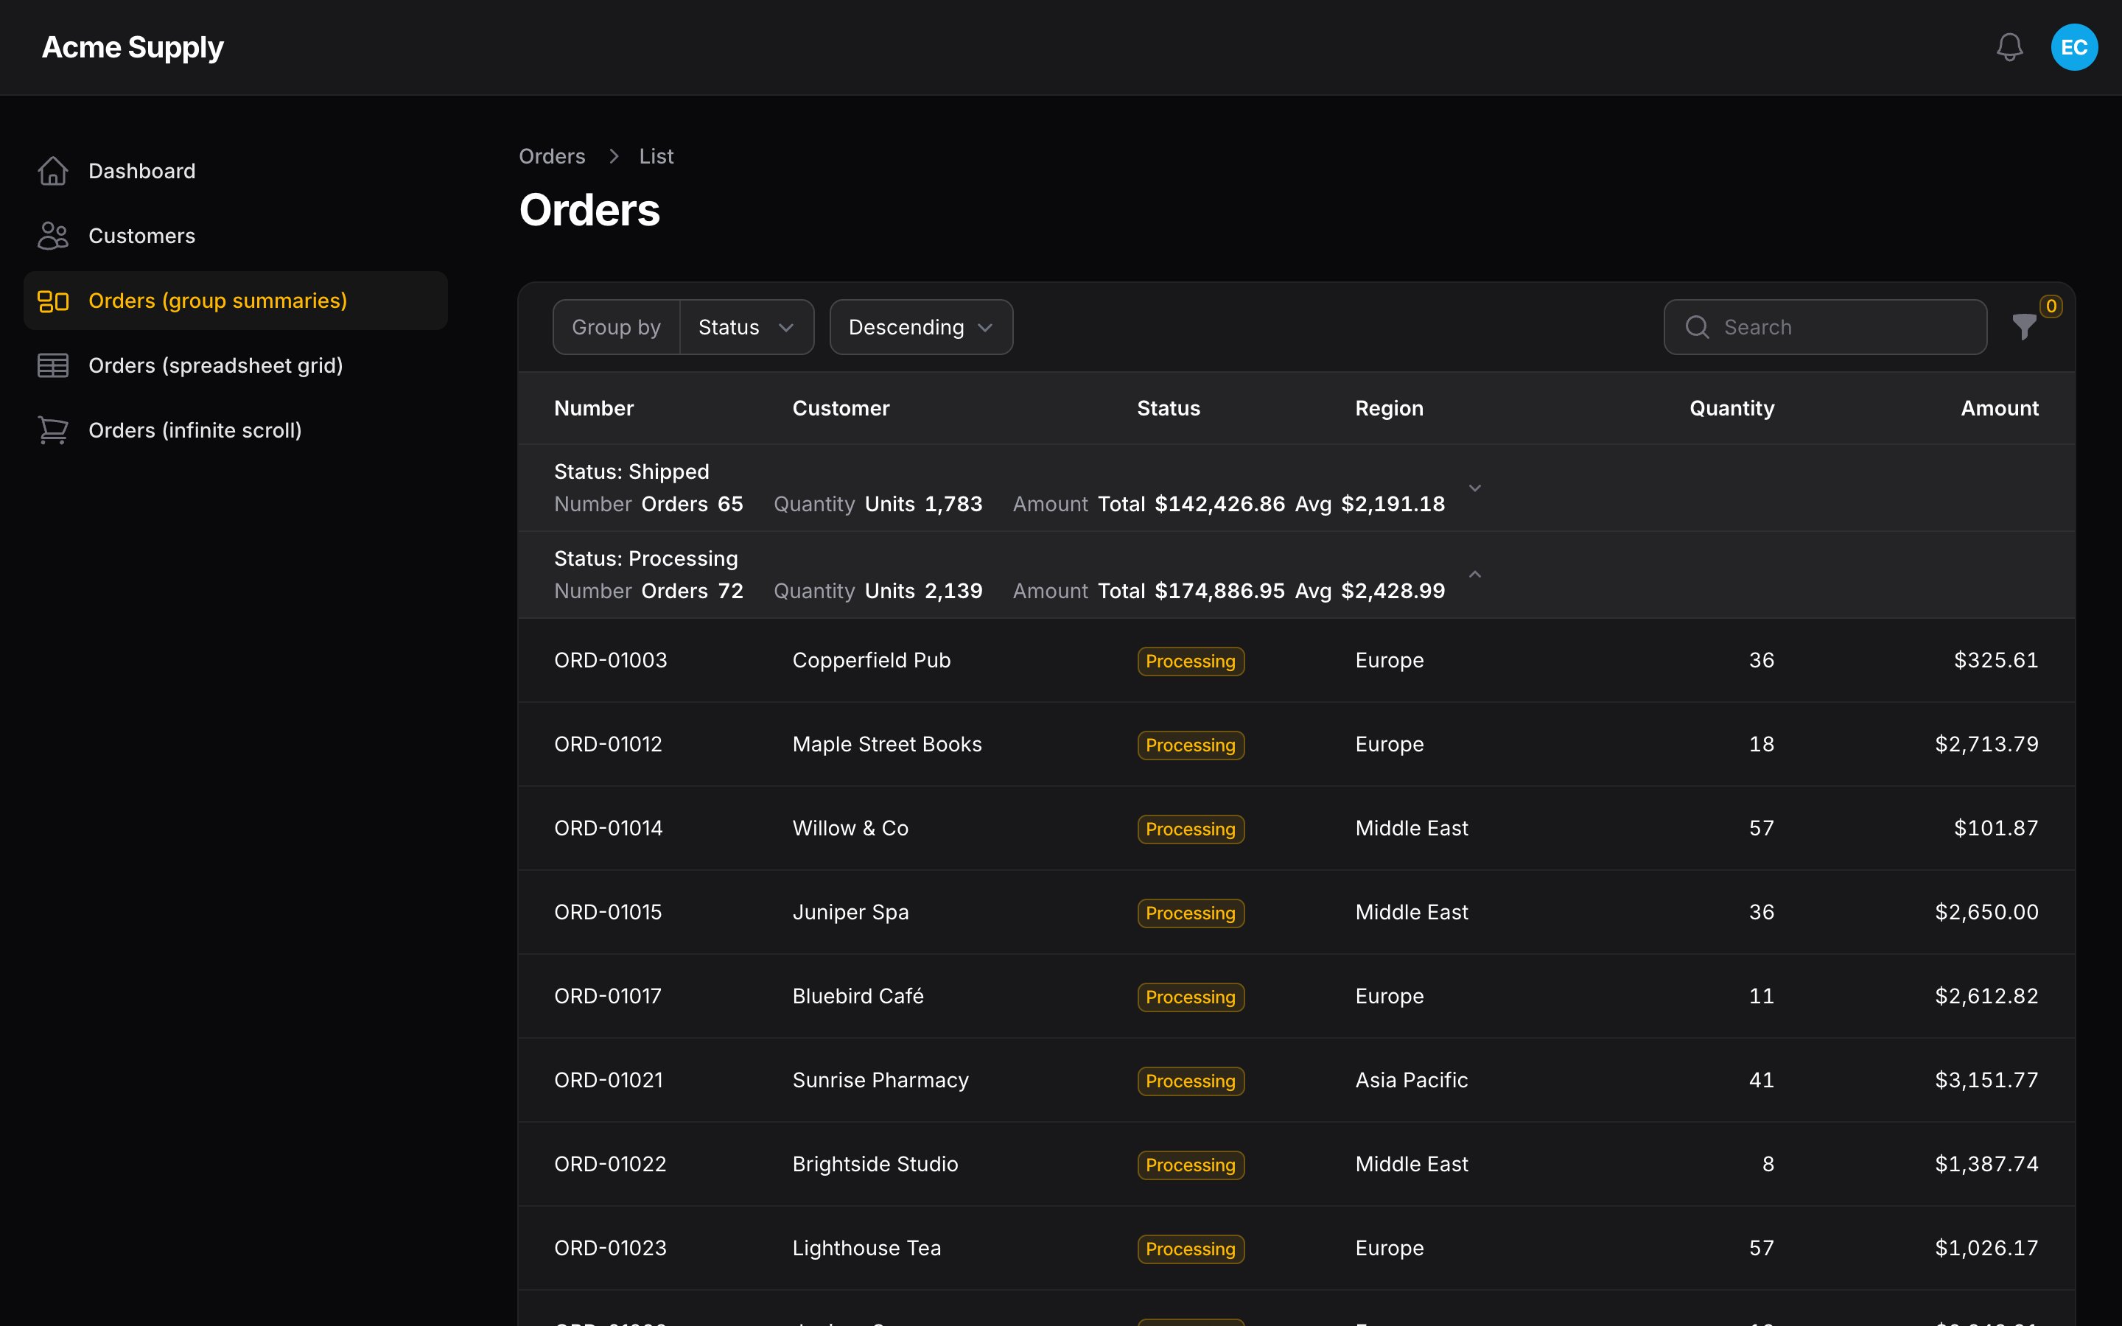This screenshot has width=2122, height=1326.
Task: Click Processing badge on ORD-01014 row
Action: [1190, 829]
